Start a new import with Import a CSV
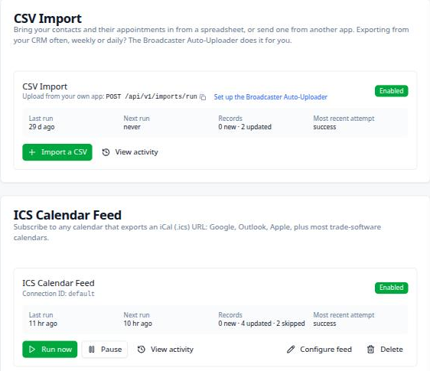The height and width of the screenshot is (371, 430). [57, 152]
